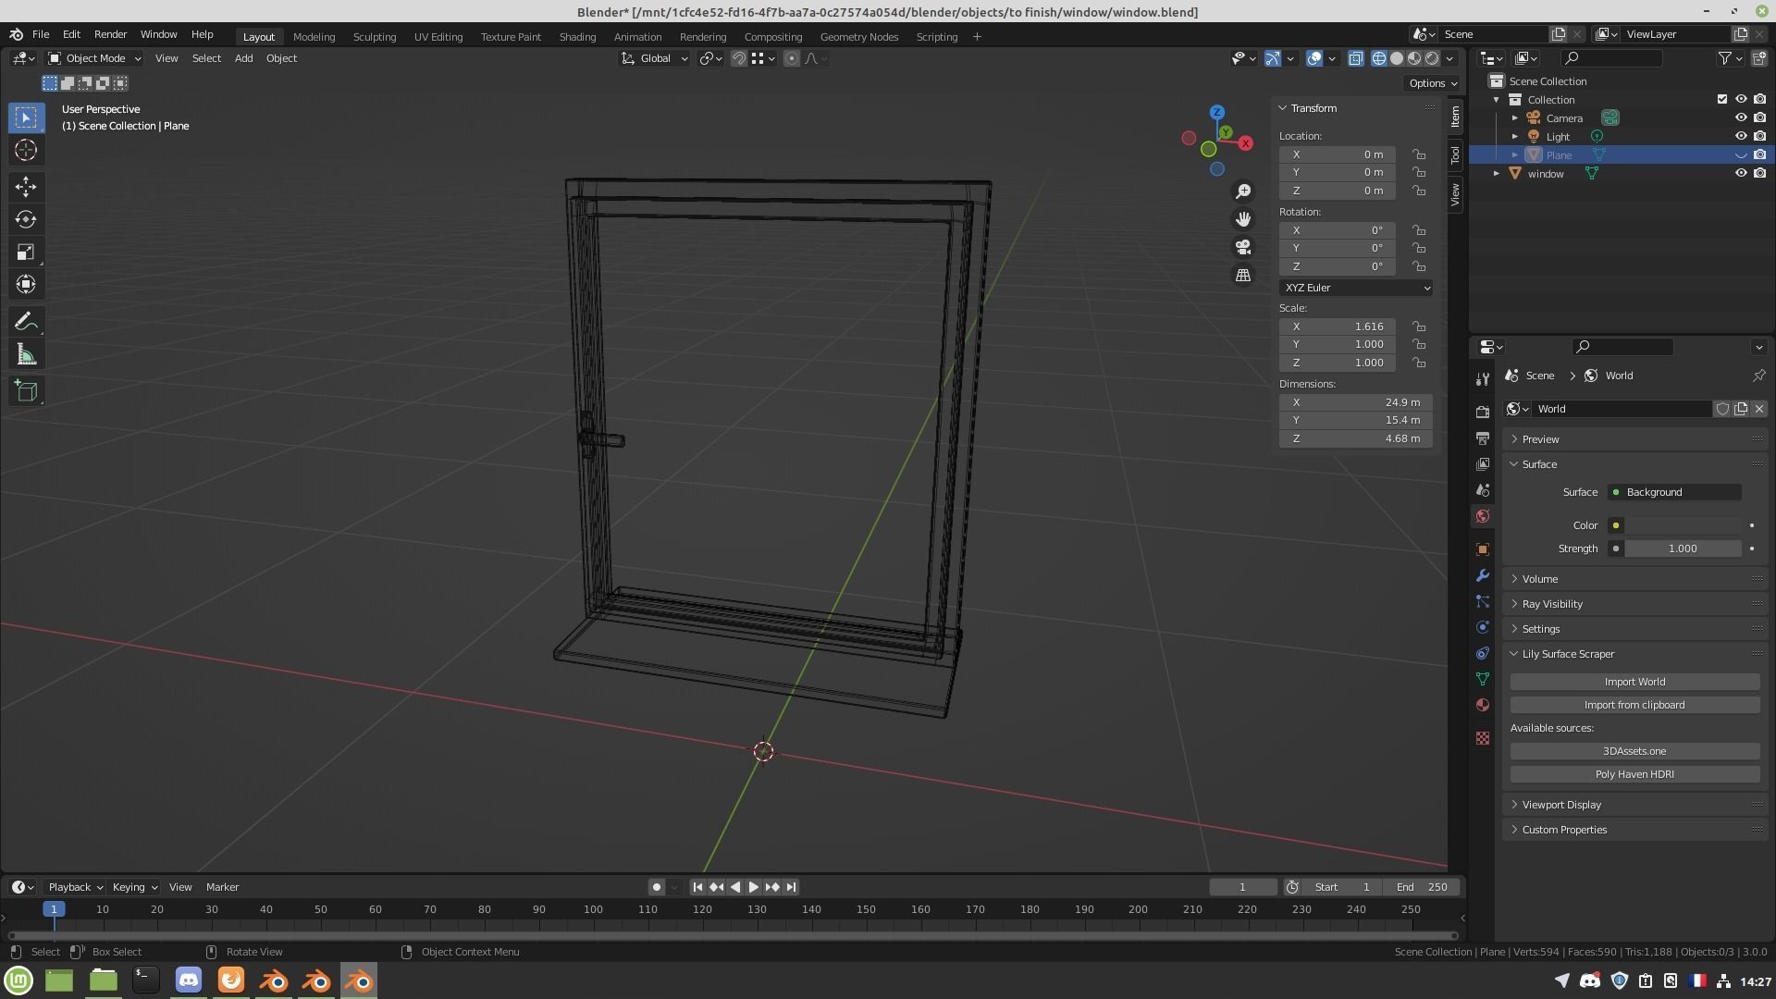
Task: Toggle X-ray mode in viewport header
Action: pyautogui.click(x=1355, y=58)
